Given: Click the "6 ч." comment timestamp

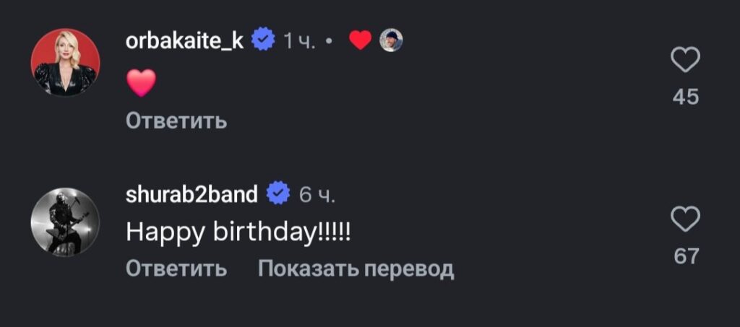Looking at the screenshot, I should coord(317,195).
